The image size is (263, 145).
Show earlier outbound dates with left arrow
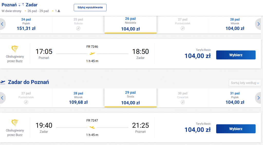tap(2, 24)
